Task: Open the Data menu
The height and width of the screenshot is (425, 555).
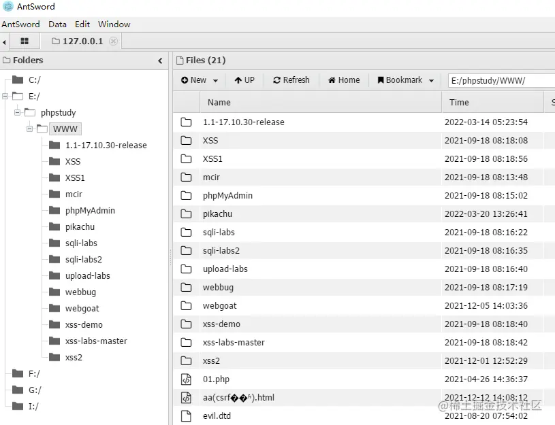Action: tap(57, 24)
